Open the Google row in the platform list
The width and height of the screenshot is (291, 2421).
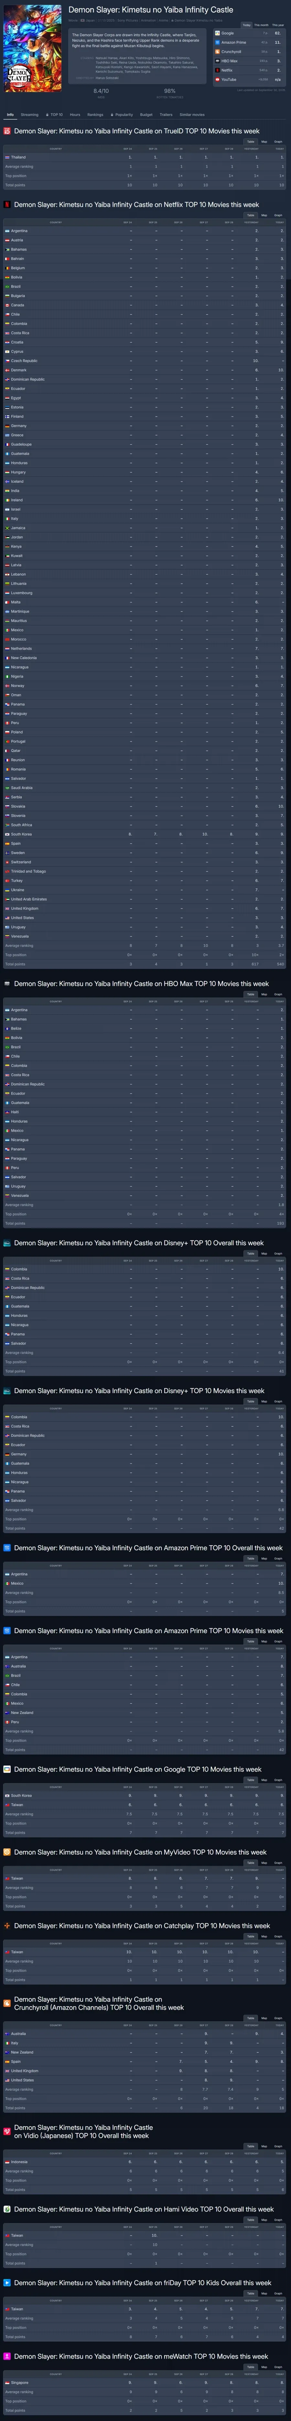(250, 33)
